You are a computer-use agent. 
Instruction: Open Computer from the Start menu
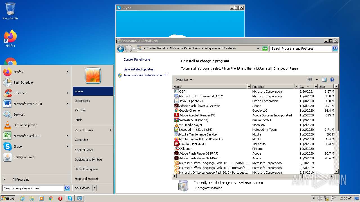[93, 140]
